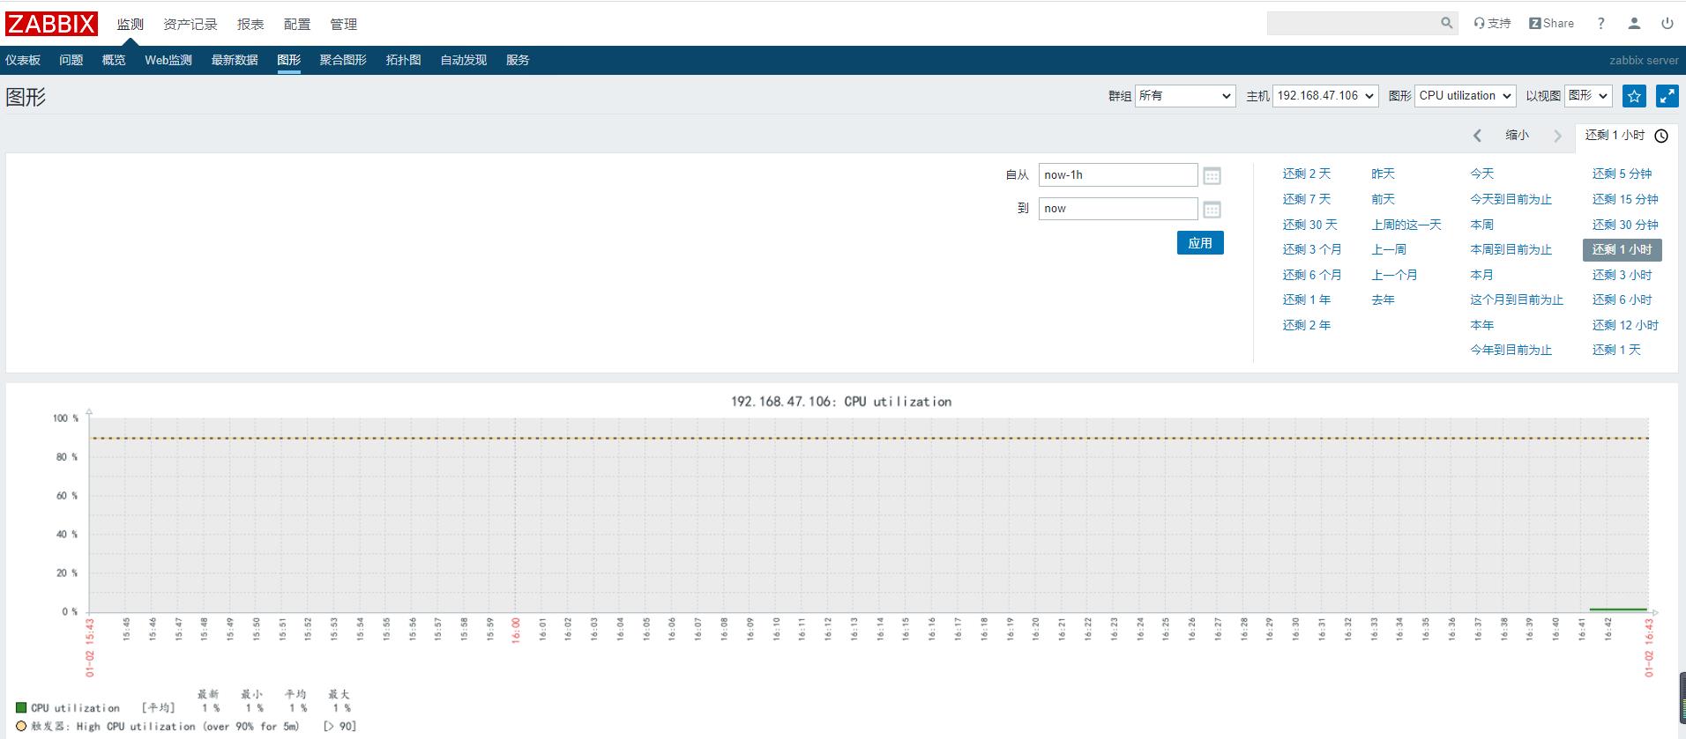Open the help question mark

(1600, 24)
